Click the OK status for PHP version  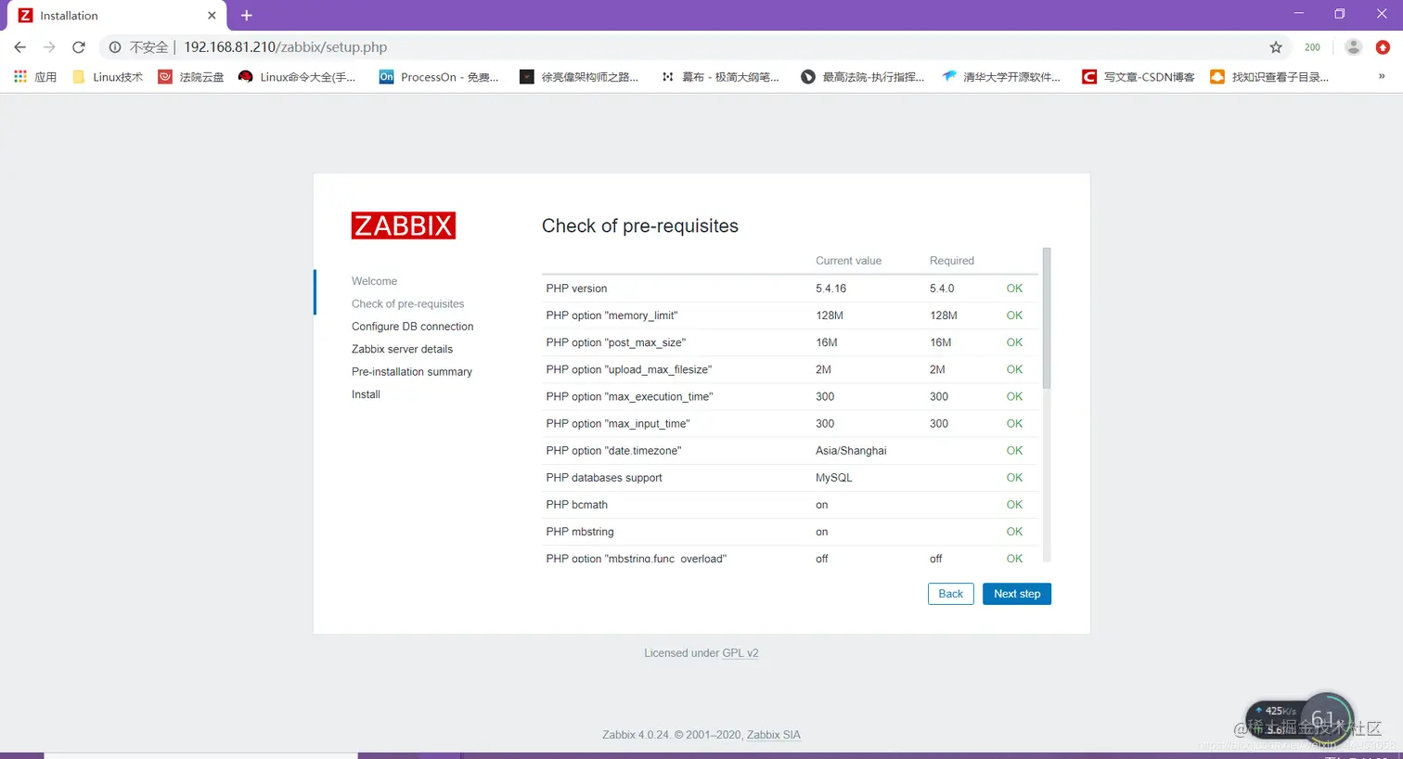(1014, 289)
